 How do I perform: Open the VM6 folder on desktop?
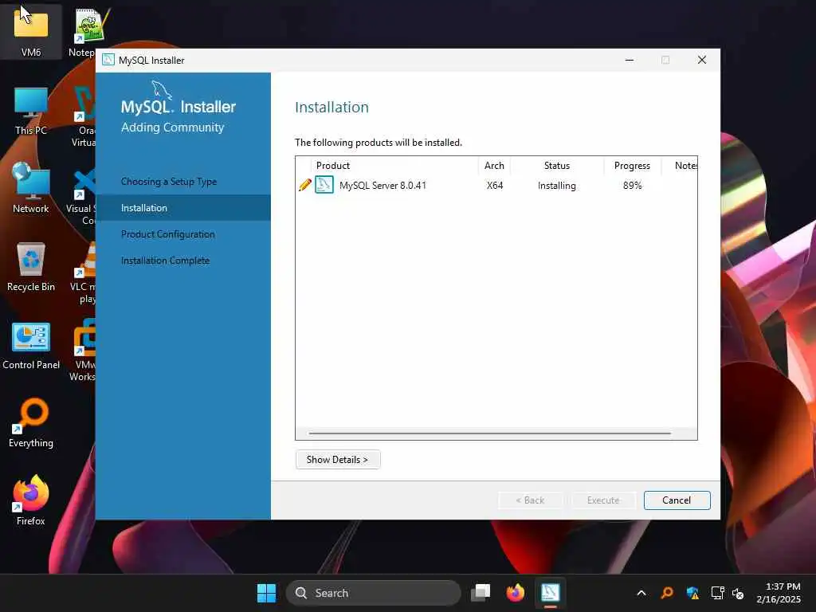click(x=31, y=31)
